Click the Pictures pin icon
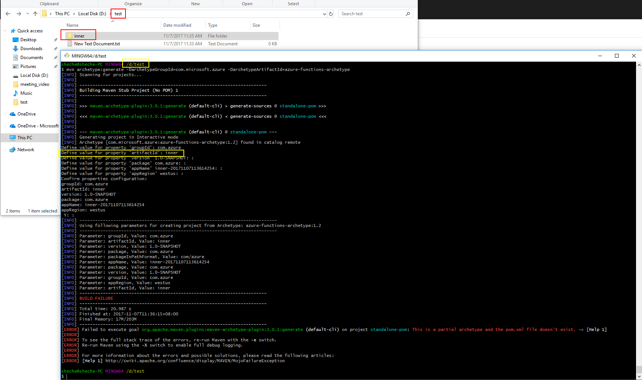 [x=56, y=66]
